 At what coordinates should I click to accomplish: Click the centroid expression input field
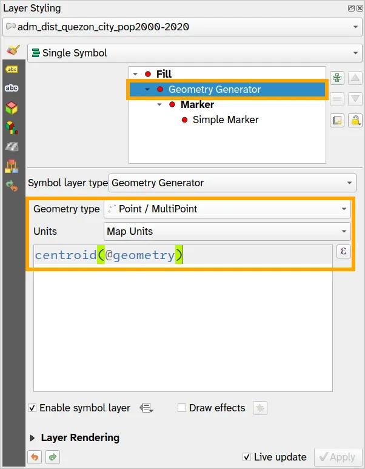click(x=182, y=255)
